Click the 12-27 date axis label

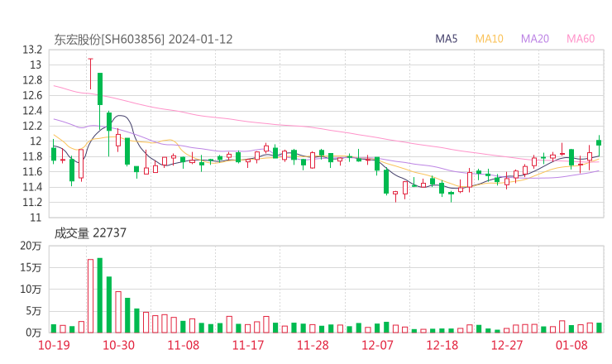(x=507, y=345)
